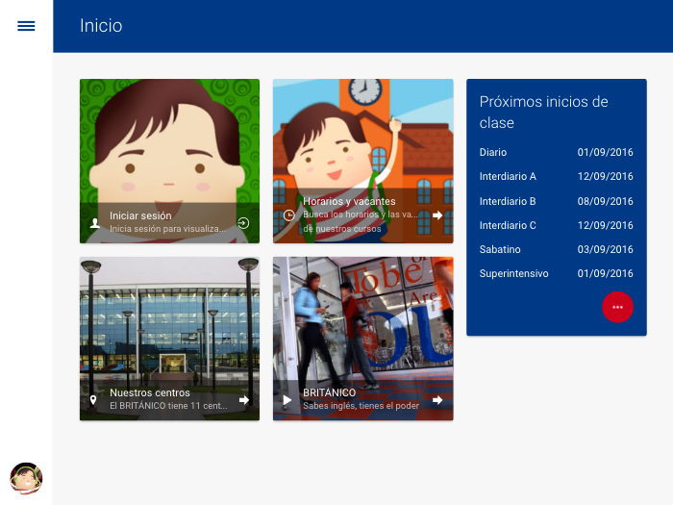
Task: Click the BRITÁNICO title text
Action: coord(329,392)
